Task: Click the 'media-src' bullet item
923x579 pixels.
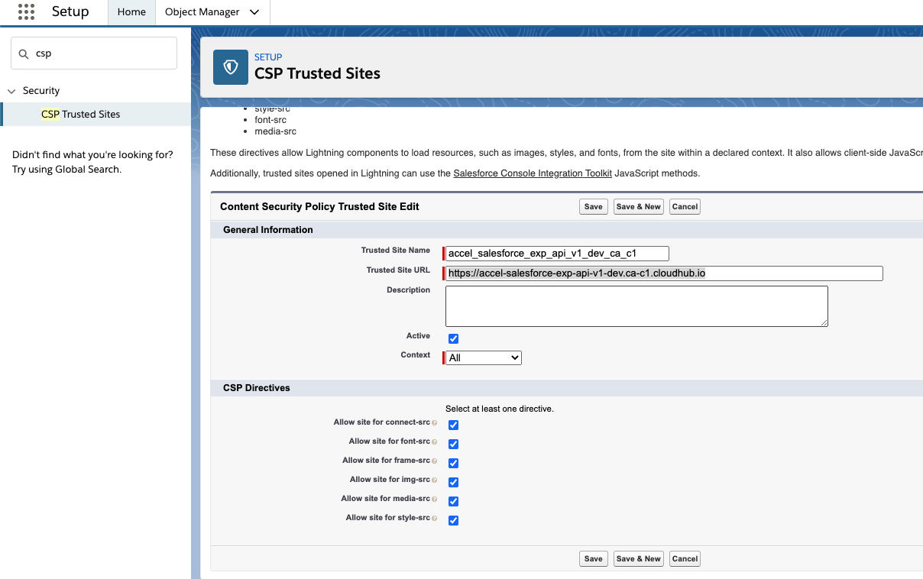Action: 276,131
